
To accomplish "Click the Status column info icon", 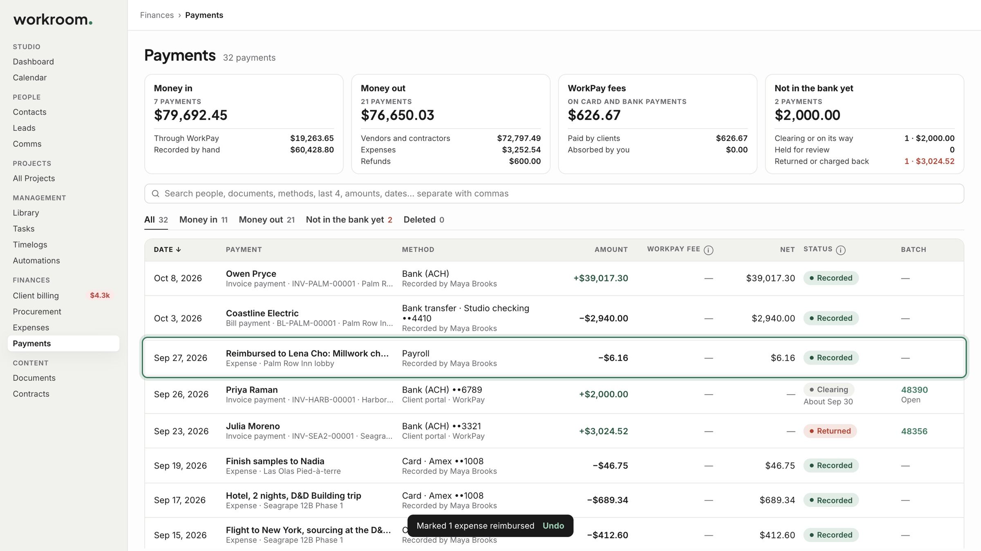I will tap(840, 250).
